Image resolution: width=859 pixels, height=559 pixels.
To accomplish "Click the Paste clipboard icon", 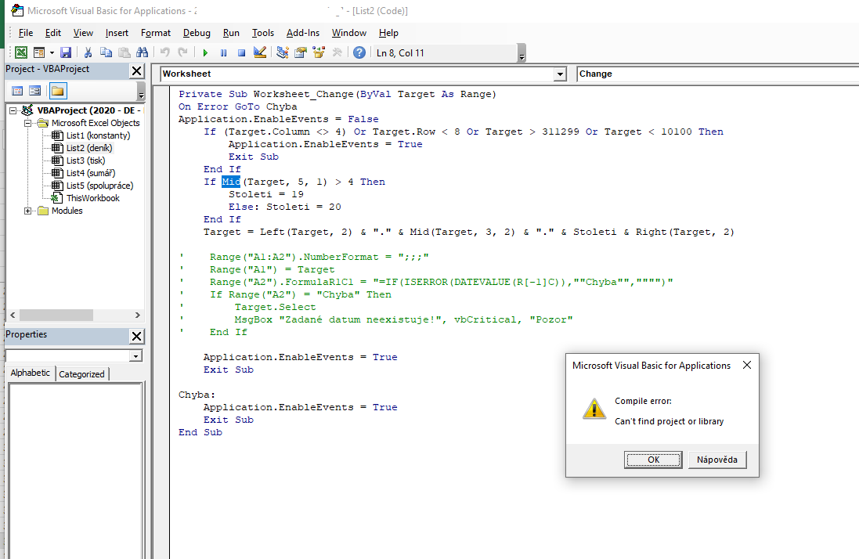I will pyautogui.click(x=125, y=52).
